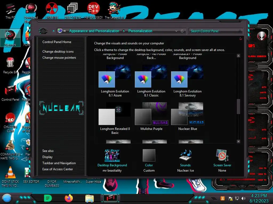The image size is (273, 204).
Task: Open D FOR DUMBASS desktop shortcut
Action: point(52,183)
